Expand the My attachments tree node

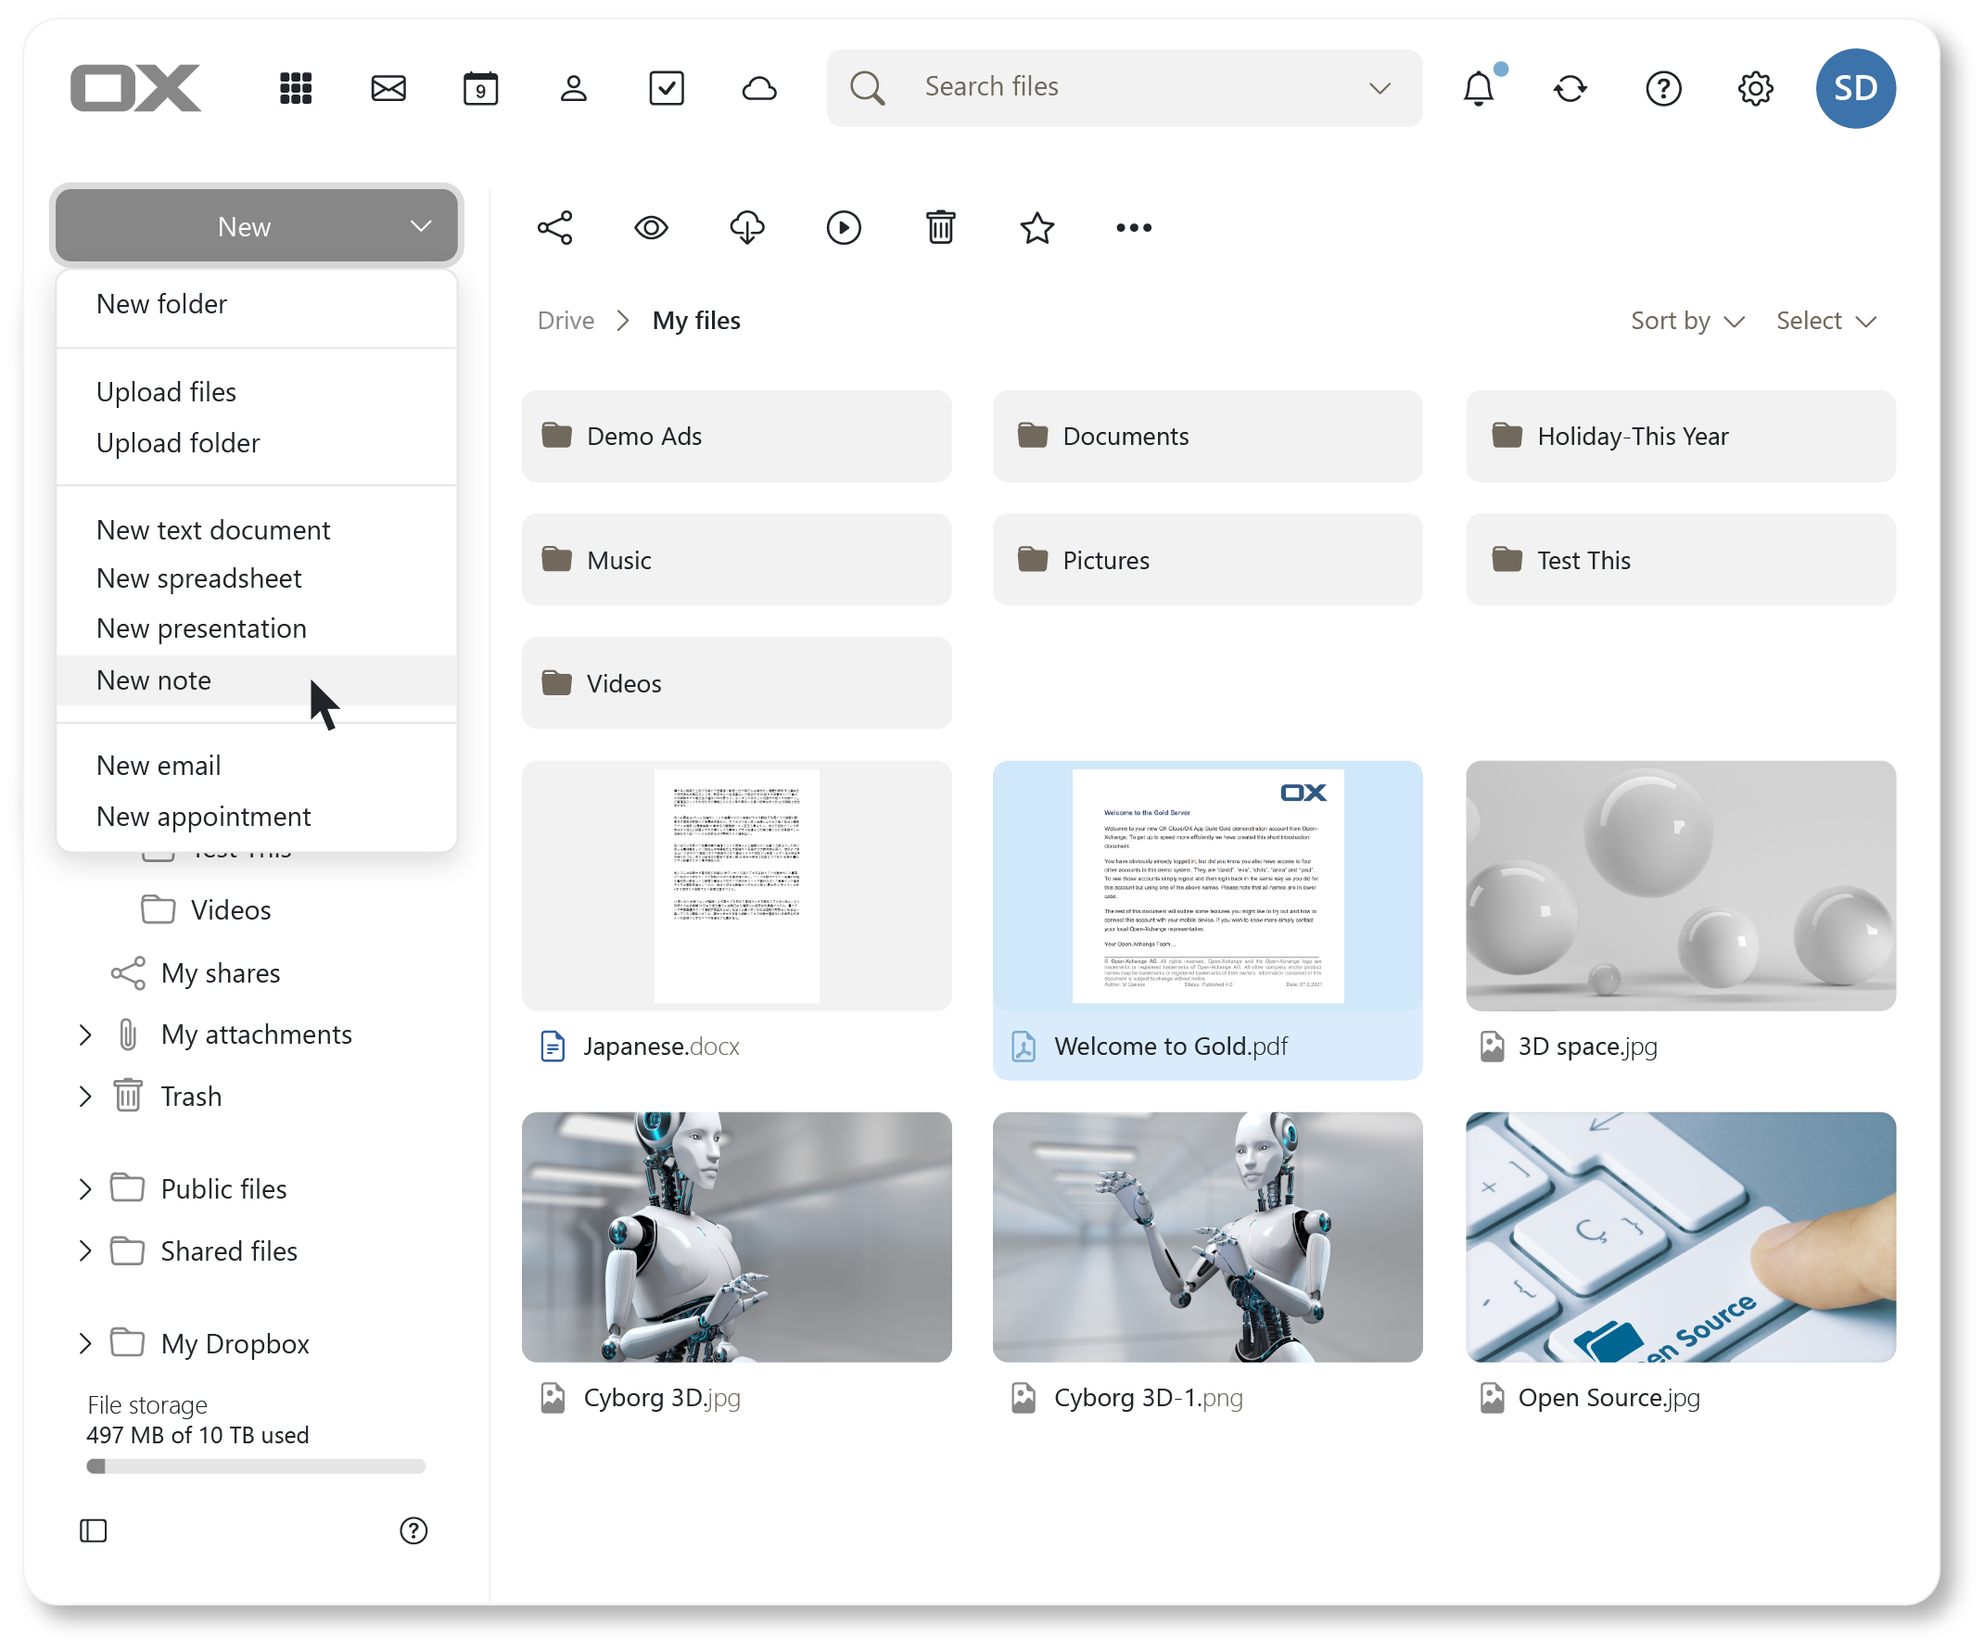tap(85, 1035)
